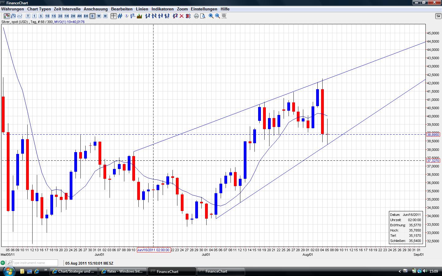
Task: Click the Type instrument name field
Action: pos(35,263)
